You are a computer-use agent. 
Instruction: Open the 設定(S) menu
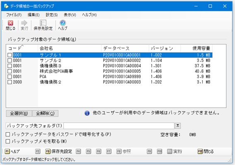pos(52,15)
